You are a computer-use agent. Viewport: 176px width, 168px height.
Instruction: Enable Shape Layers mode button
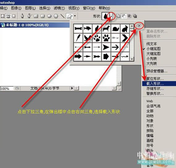[2, 16]
